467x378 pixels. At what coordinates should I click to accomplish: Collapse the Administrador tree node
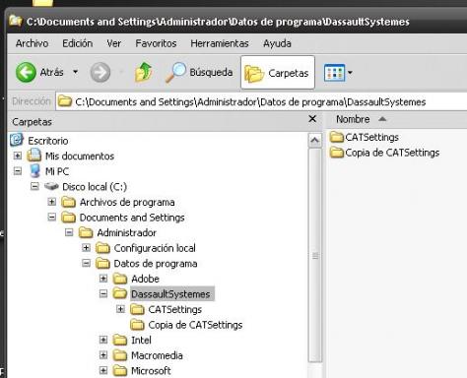point(69,232)
